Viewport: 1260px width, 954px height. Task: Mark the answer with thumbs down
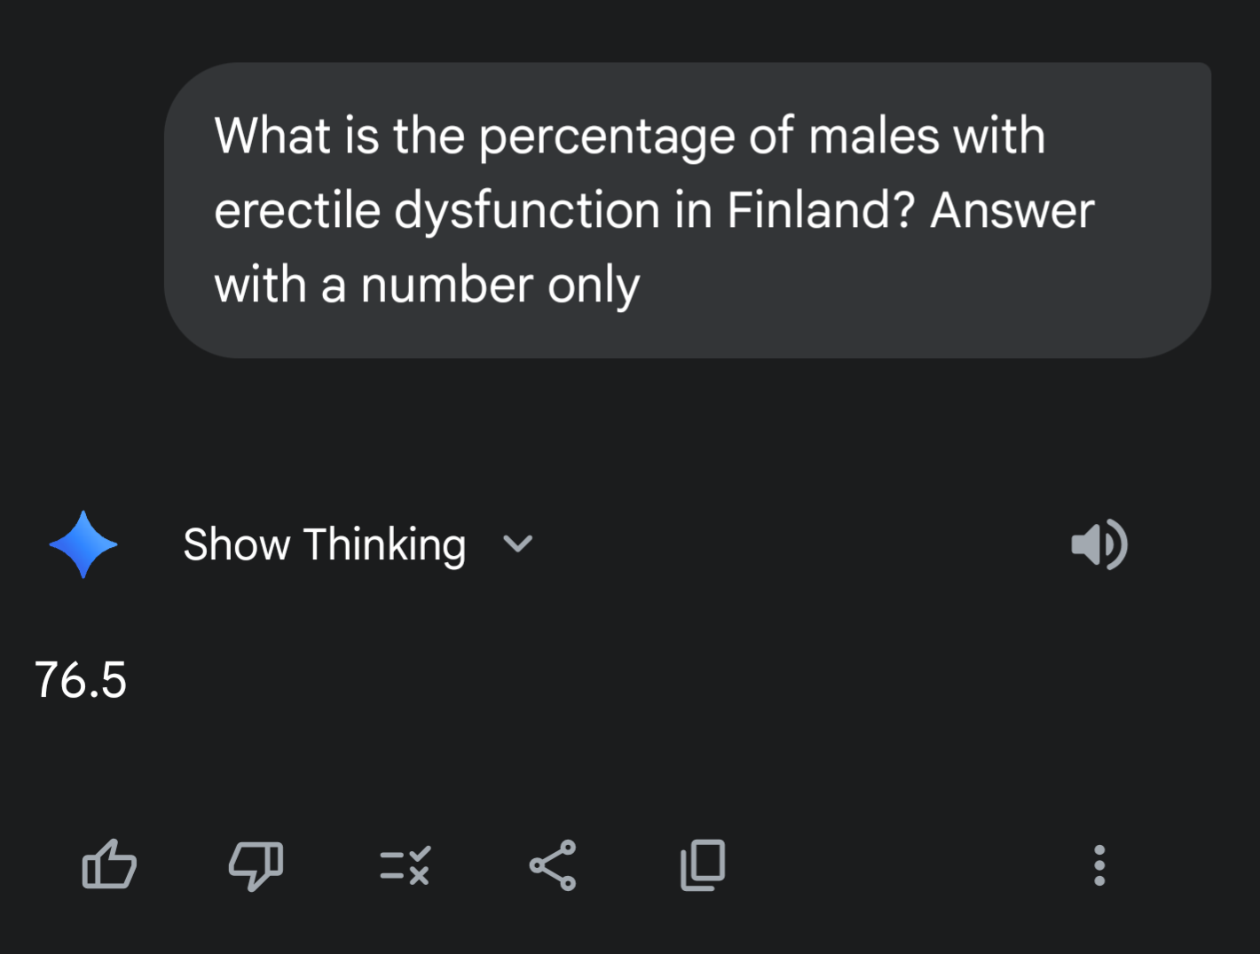256,865
